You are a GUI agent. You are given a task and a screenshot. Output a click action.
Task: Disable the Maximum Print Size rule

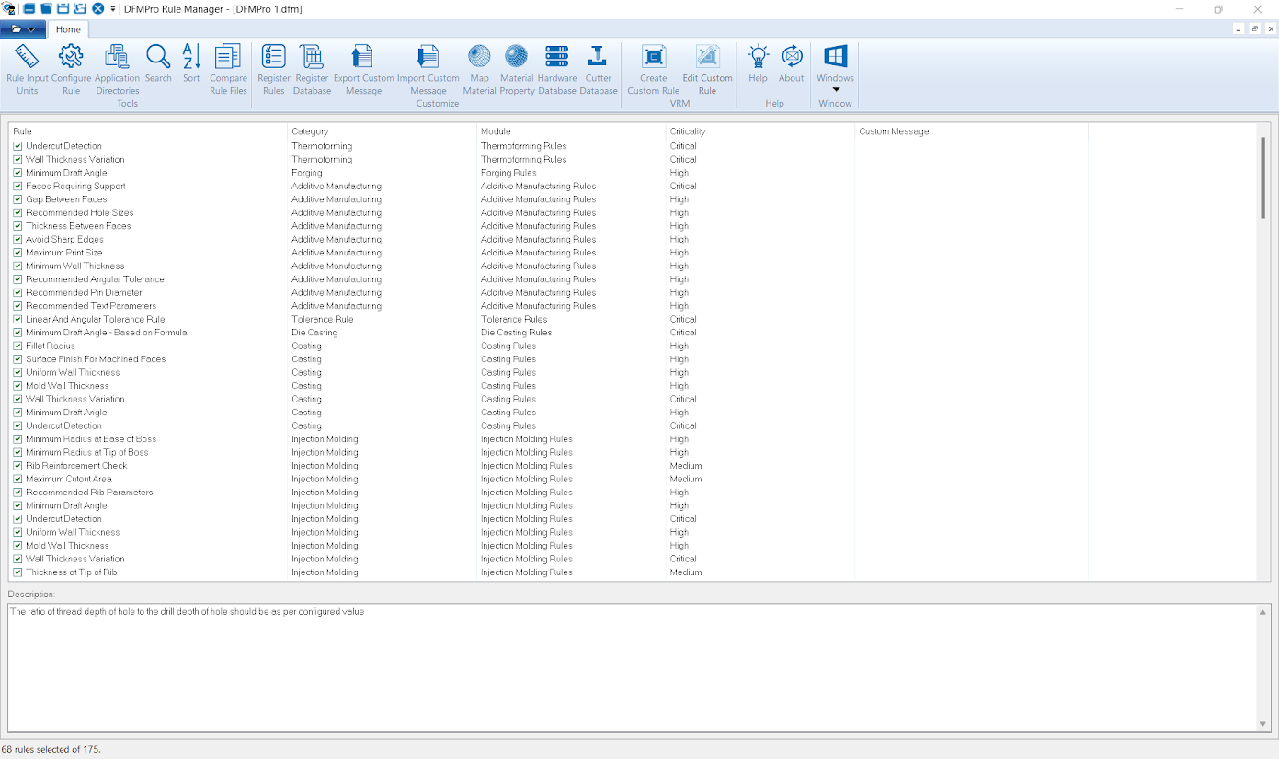[x=17, y=253]
